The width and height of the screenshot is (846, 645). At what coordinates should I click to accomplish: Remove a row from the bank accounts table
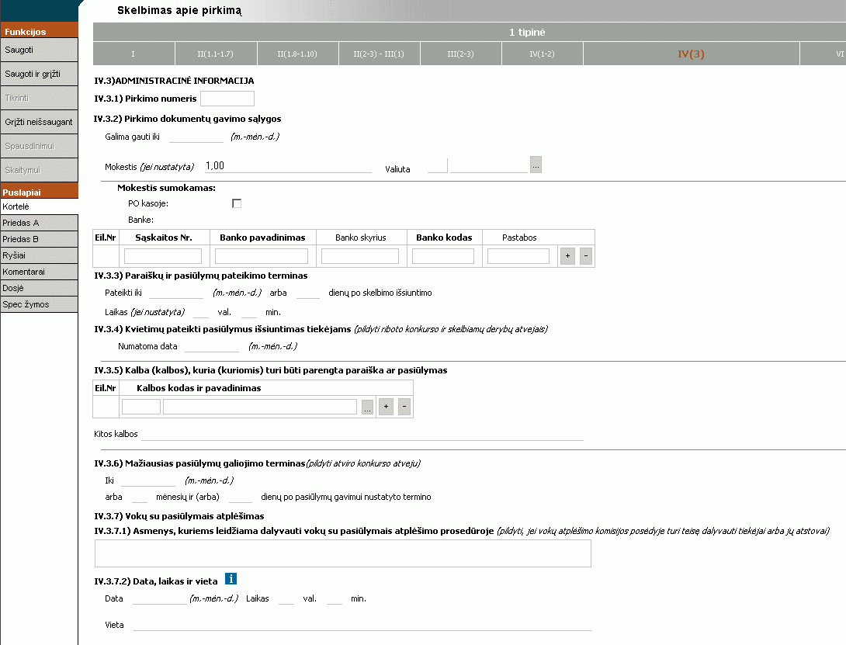pyautogui.click(x=586, y=256)
